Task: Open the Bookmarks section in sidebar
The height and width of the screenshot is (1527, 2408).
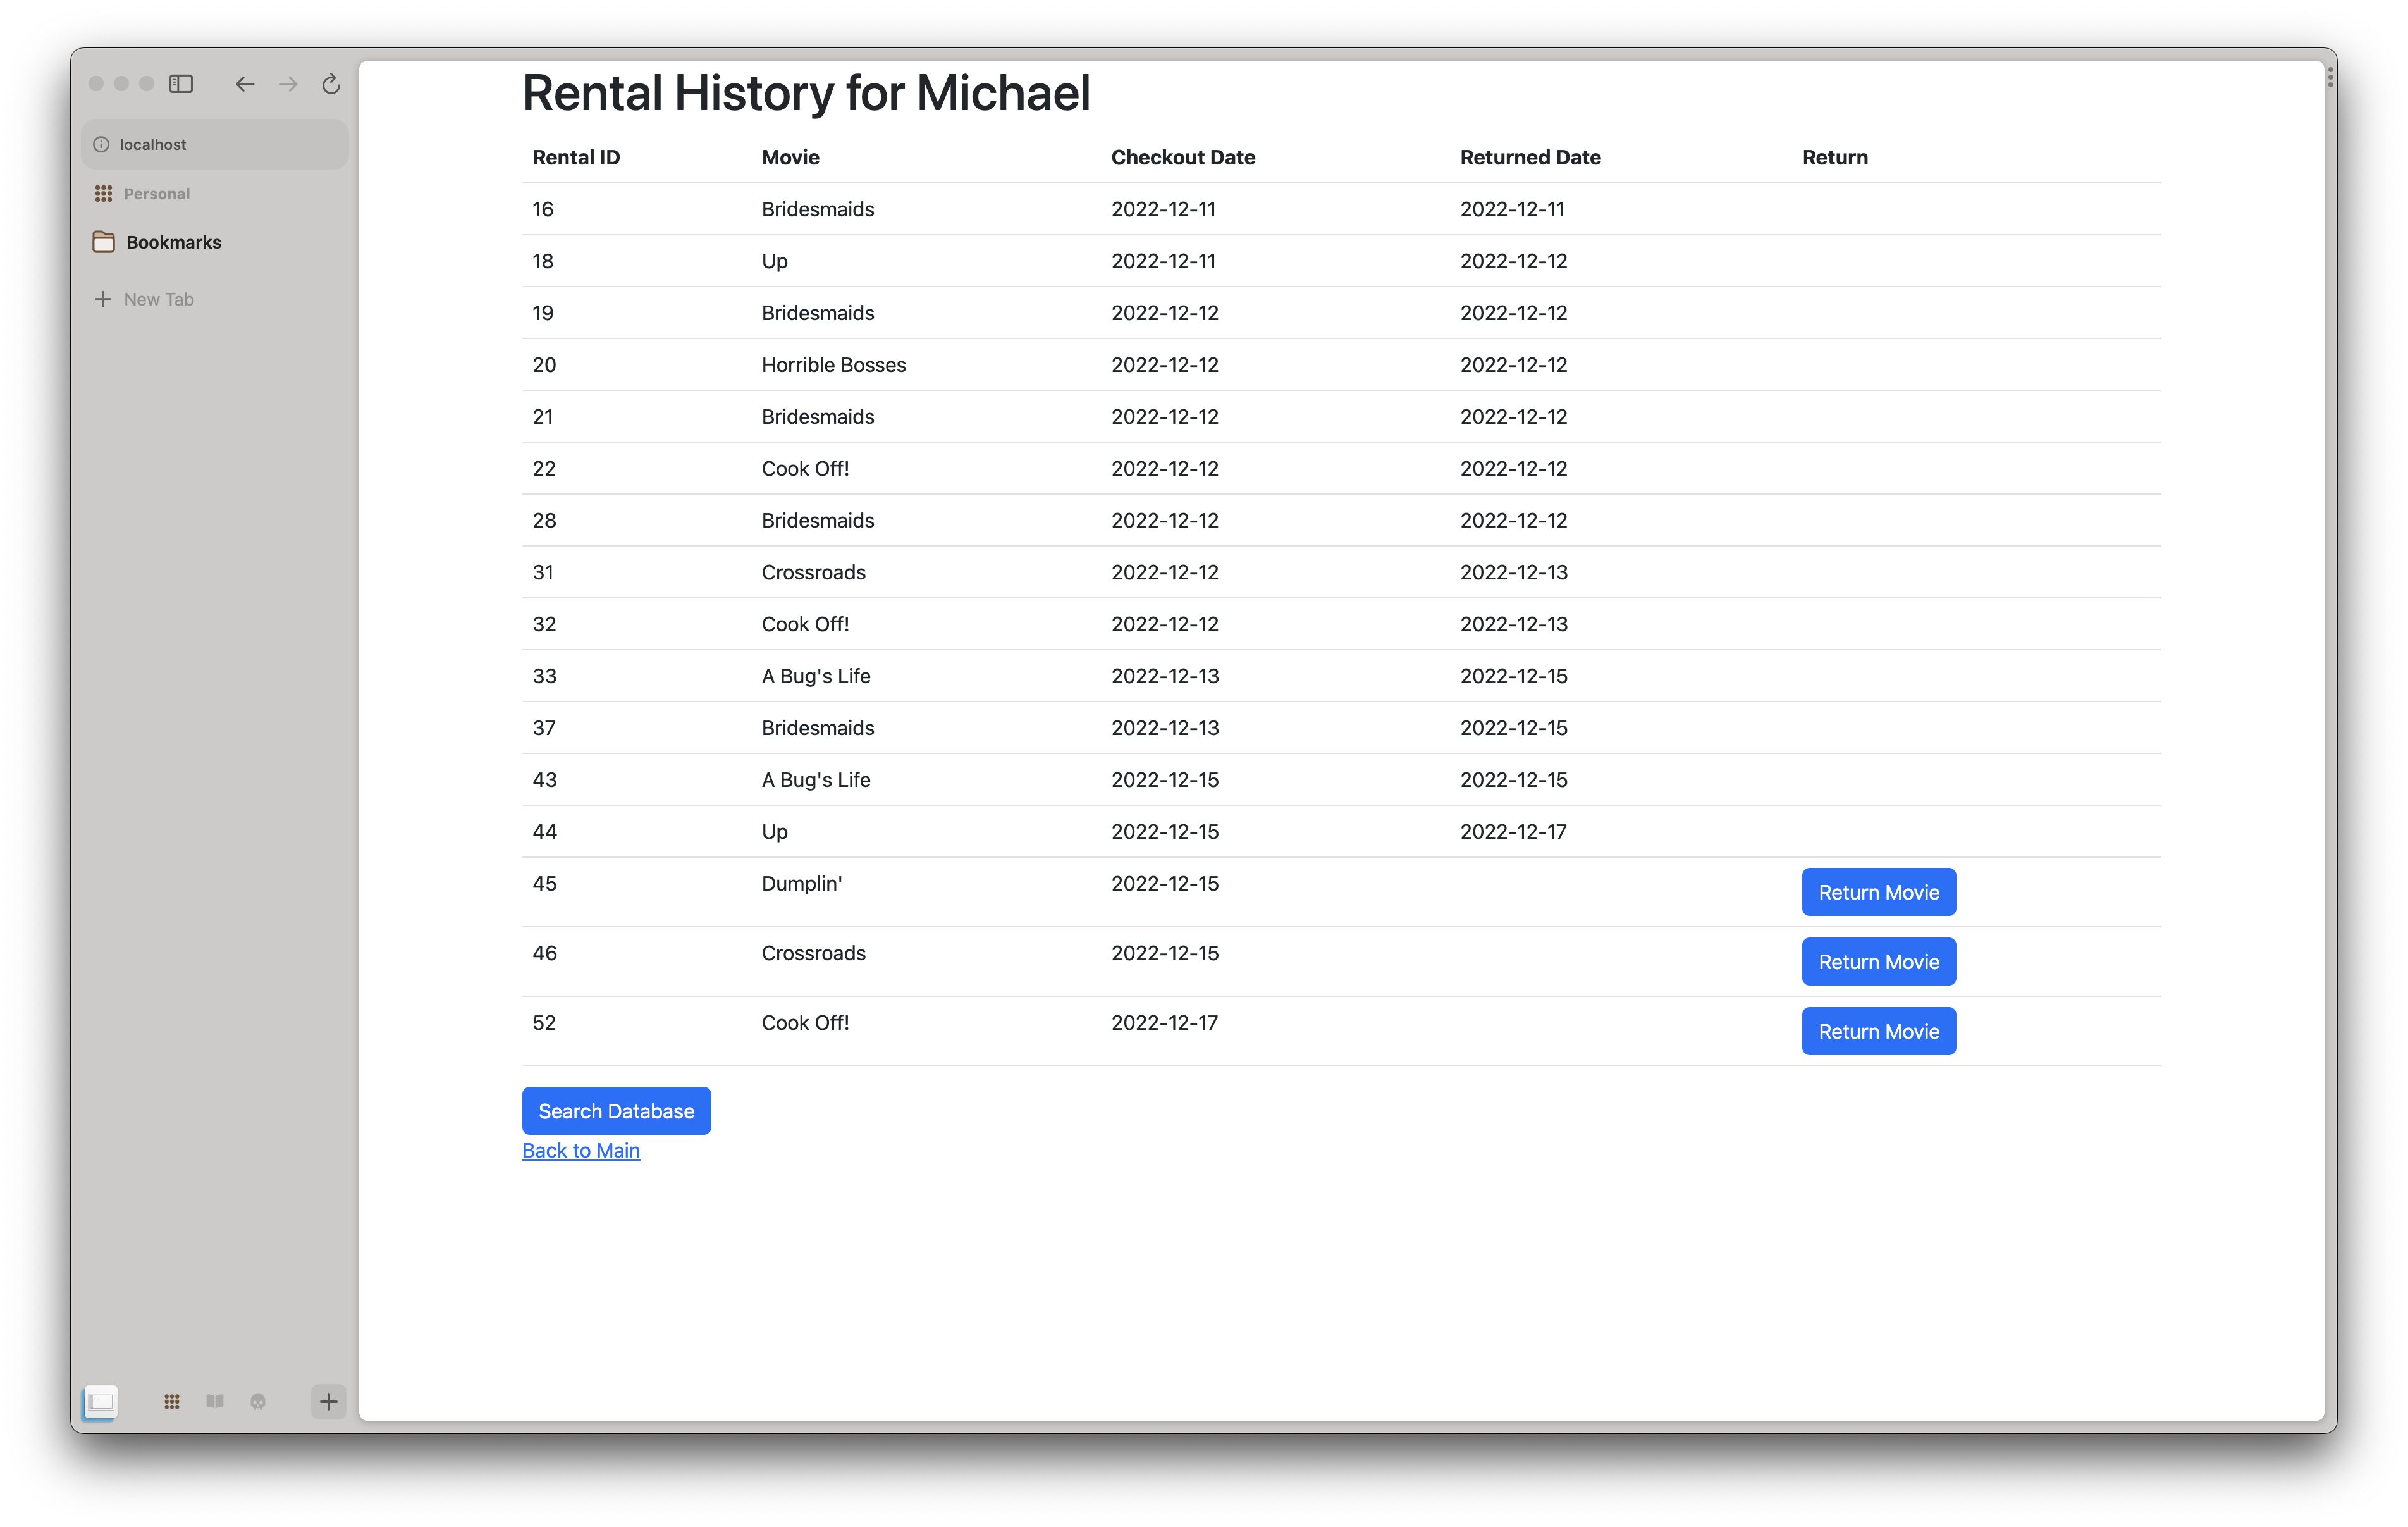Action: [x=174, y=241]
